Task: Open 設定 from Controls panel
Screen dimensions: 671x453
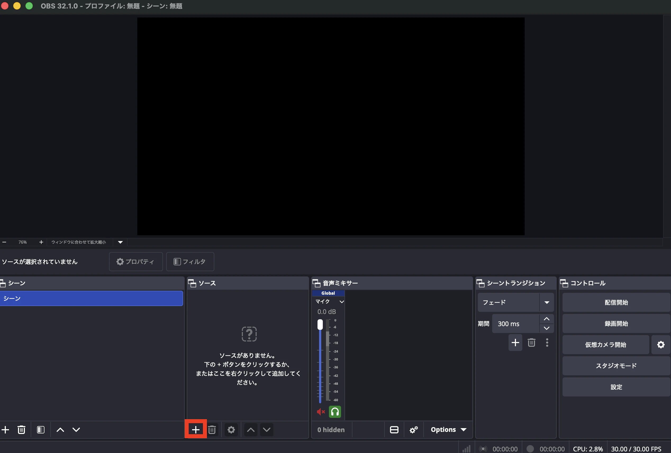Action: [x=616, y=387]
